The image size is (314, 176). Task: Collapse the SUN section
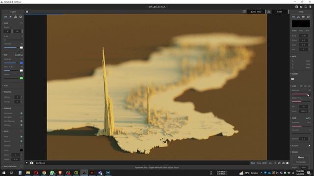[5, 23]
